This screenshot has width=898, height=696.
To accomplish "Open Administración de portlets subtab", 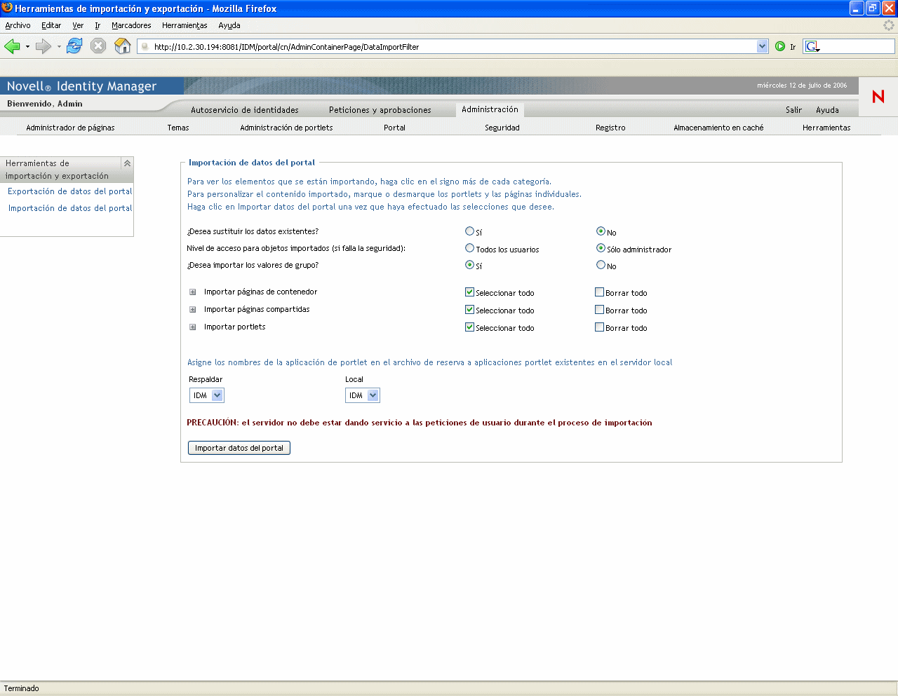I will (286, 128).
